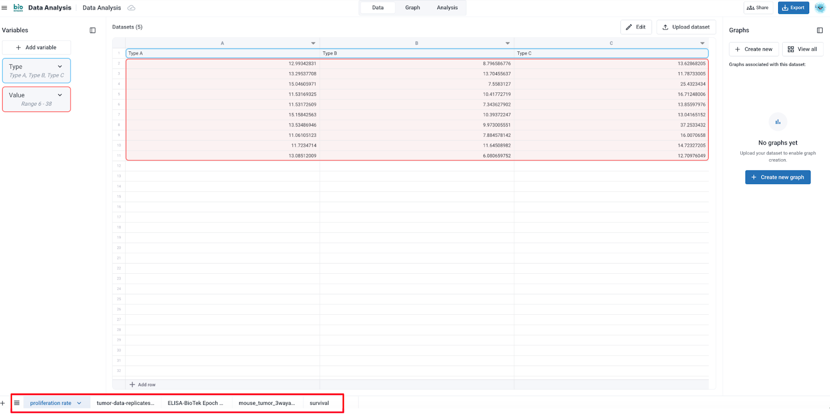Collapse the Variables panel

93,30
